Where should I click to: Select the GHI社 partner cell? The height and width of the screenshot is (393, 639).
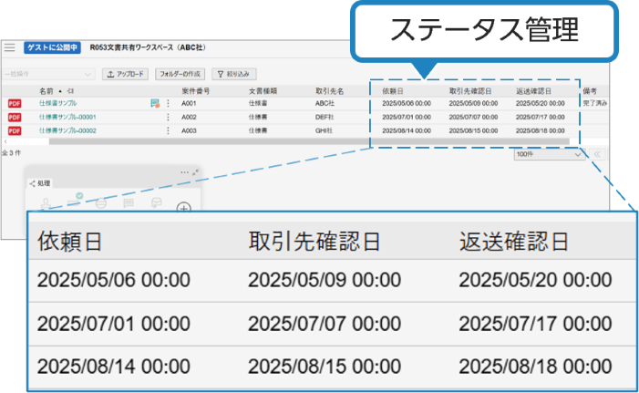point(324,131)
